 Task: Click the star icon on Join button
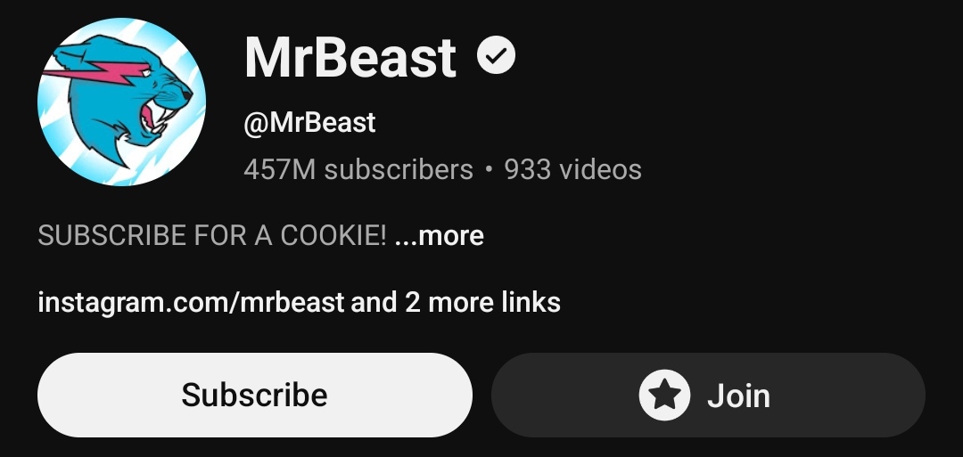pos(664,395)
